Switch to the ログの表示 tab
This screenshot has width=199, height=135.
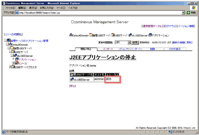pos(175,49)
